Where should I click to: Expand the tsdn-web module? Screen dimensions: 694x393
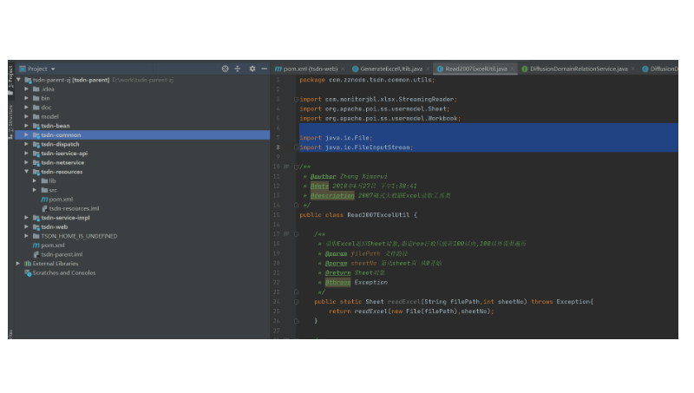27,227
